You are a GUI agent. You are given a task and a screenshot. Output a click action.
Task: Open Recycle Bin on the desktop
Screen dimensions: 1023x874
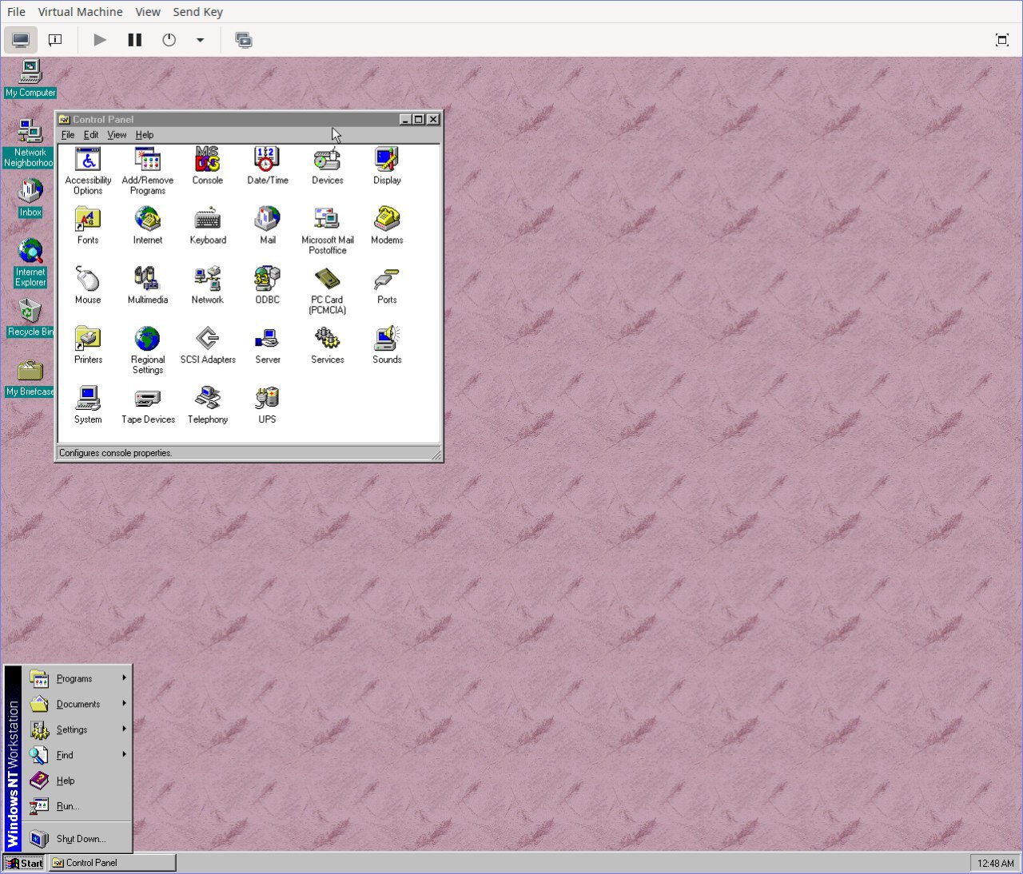click(x=30, y=312)
